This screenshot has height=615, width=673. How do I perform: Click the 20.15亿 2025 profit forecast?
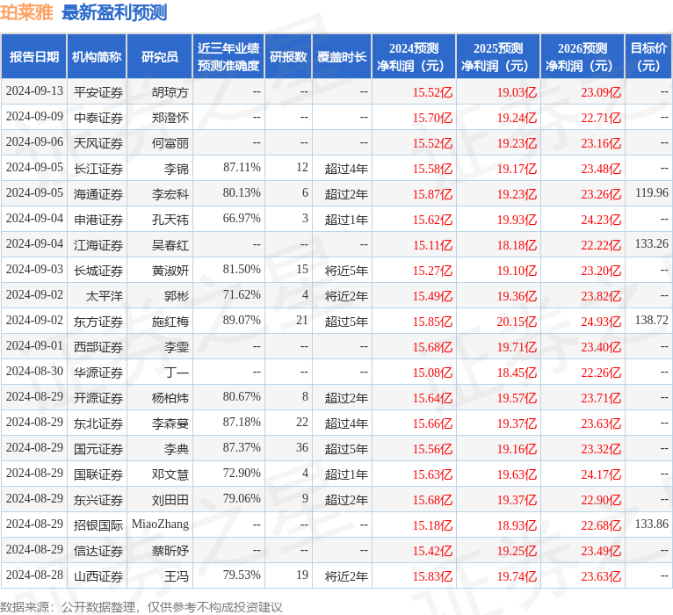tap(517, 322)
